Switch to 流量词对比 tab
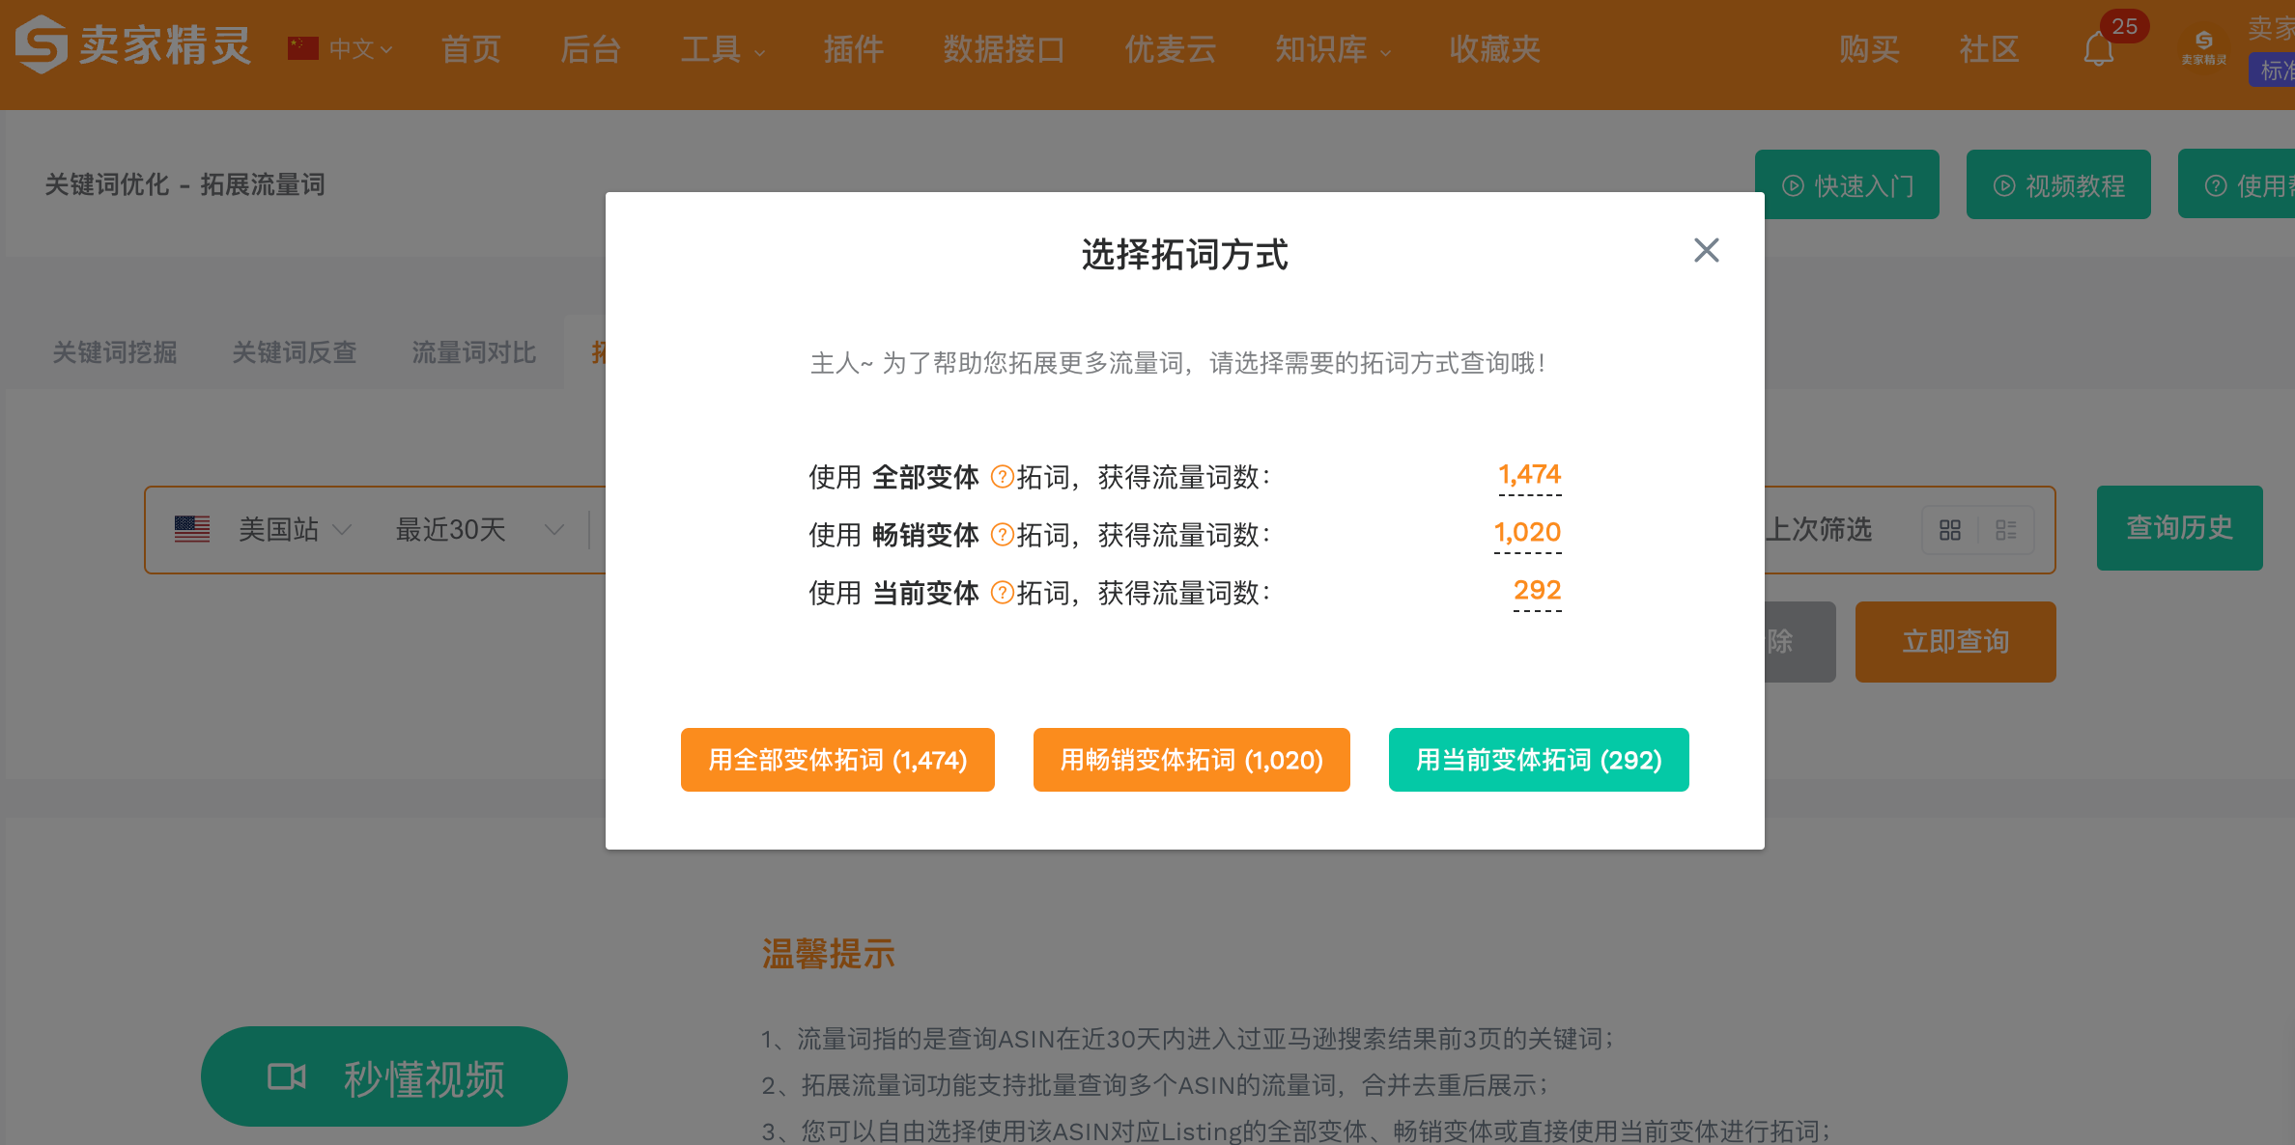The width and height of the screenshot is (2295, 1145). click(474, 352)
